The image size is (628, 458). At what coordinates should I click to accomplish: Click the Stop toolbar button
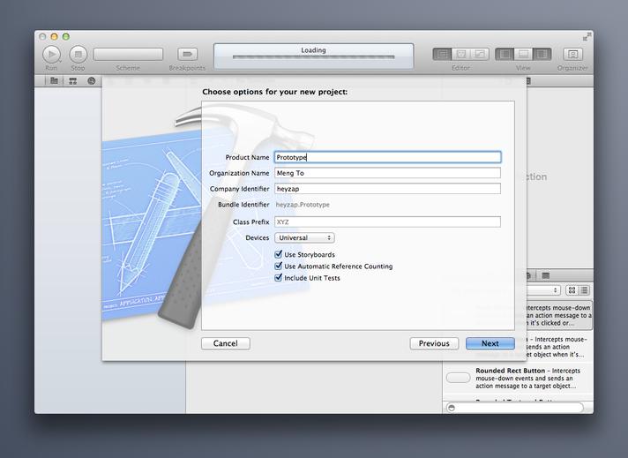(78, 54)
